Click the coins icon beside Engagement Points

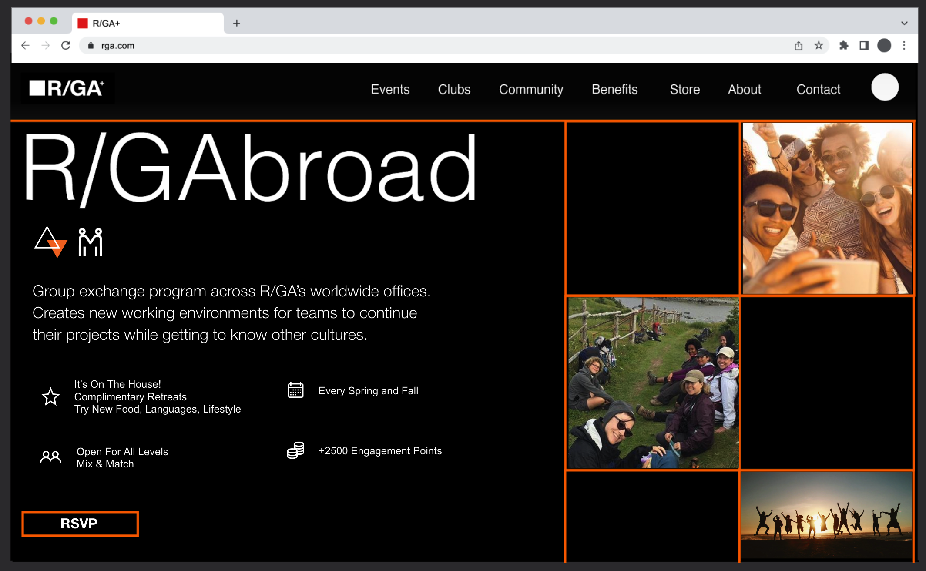point(295,450)
